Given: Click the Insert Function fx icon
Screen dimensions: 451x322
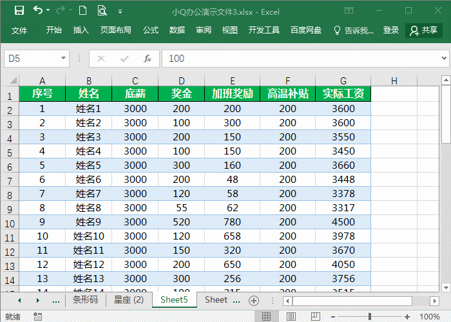Looking at the screenshot, I should tap(148, 59).
